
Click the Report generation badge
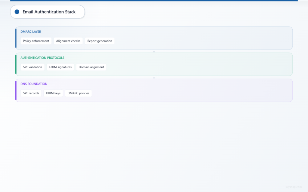coord(100,41)
